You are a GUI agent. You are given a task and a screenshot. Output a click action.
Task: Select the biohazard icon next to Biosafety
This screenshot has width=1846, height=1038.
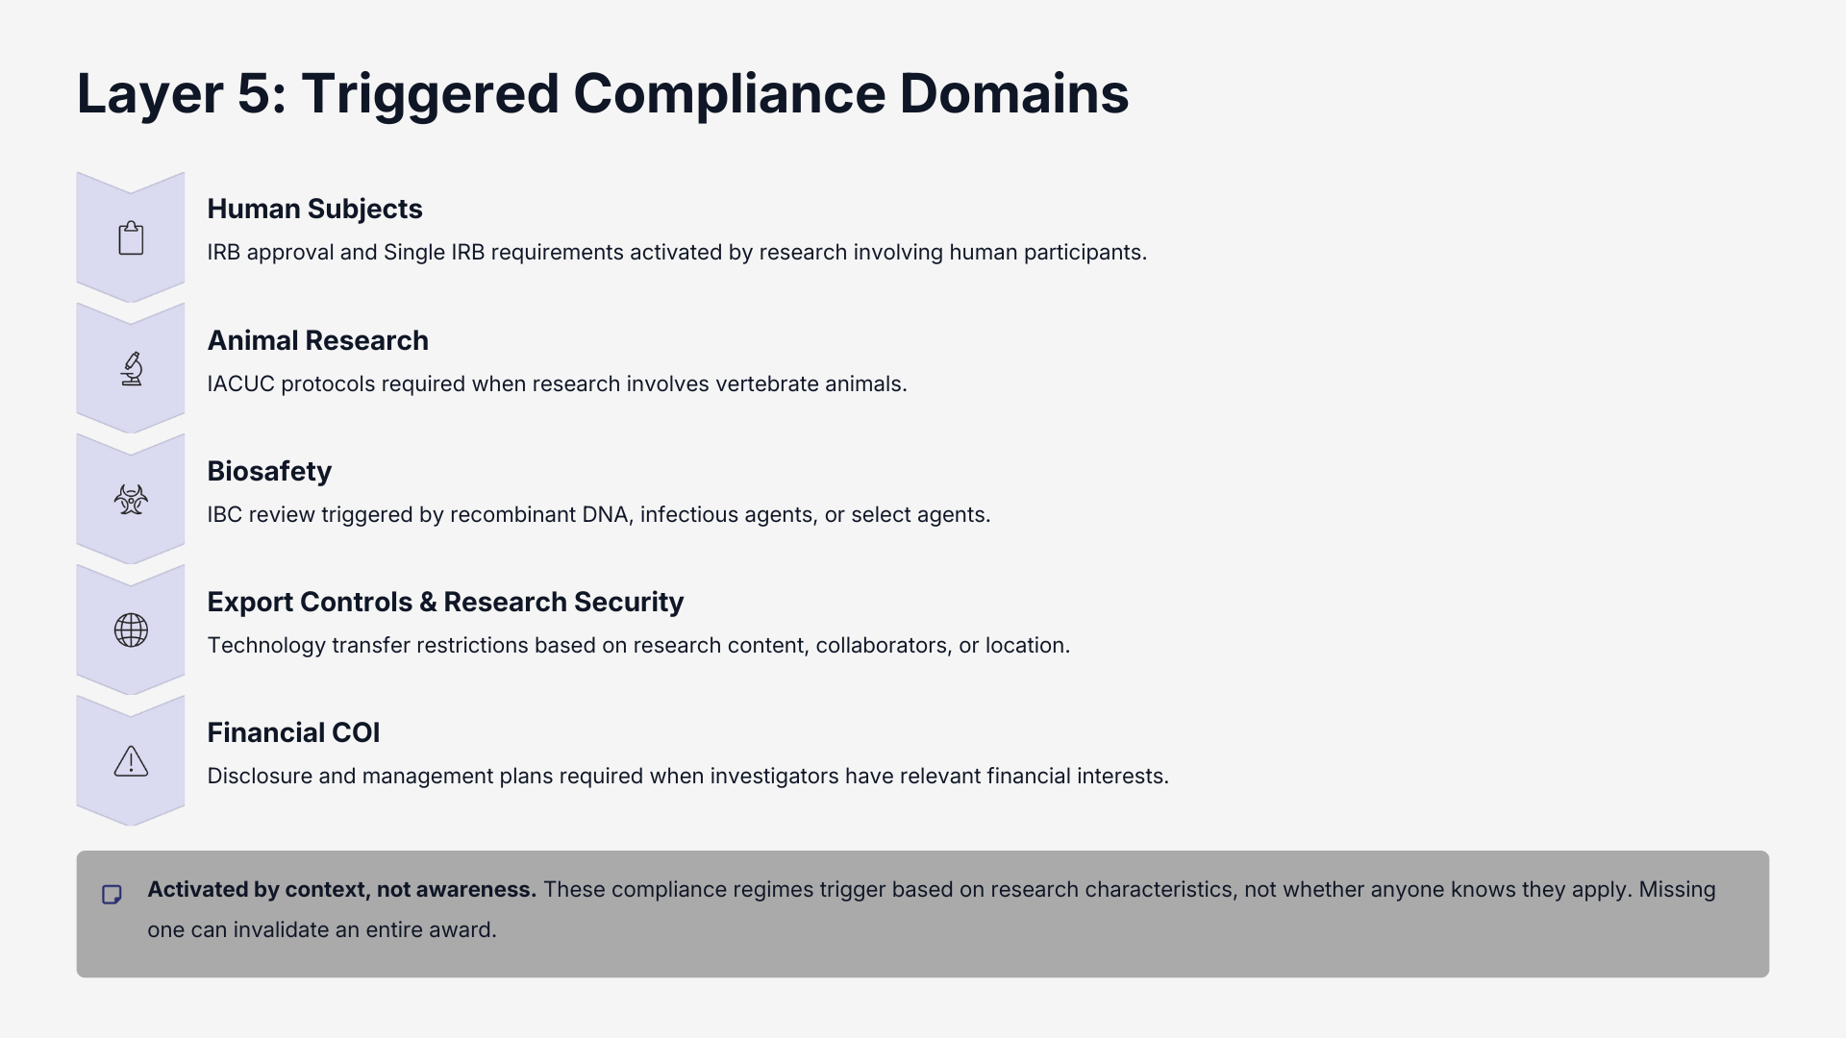tap(131, 500)
